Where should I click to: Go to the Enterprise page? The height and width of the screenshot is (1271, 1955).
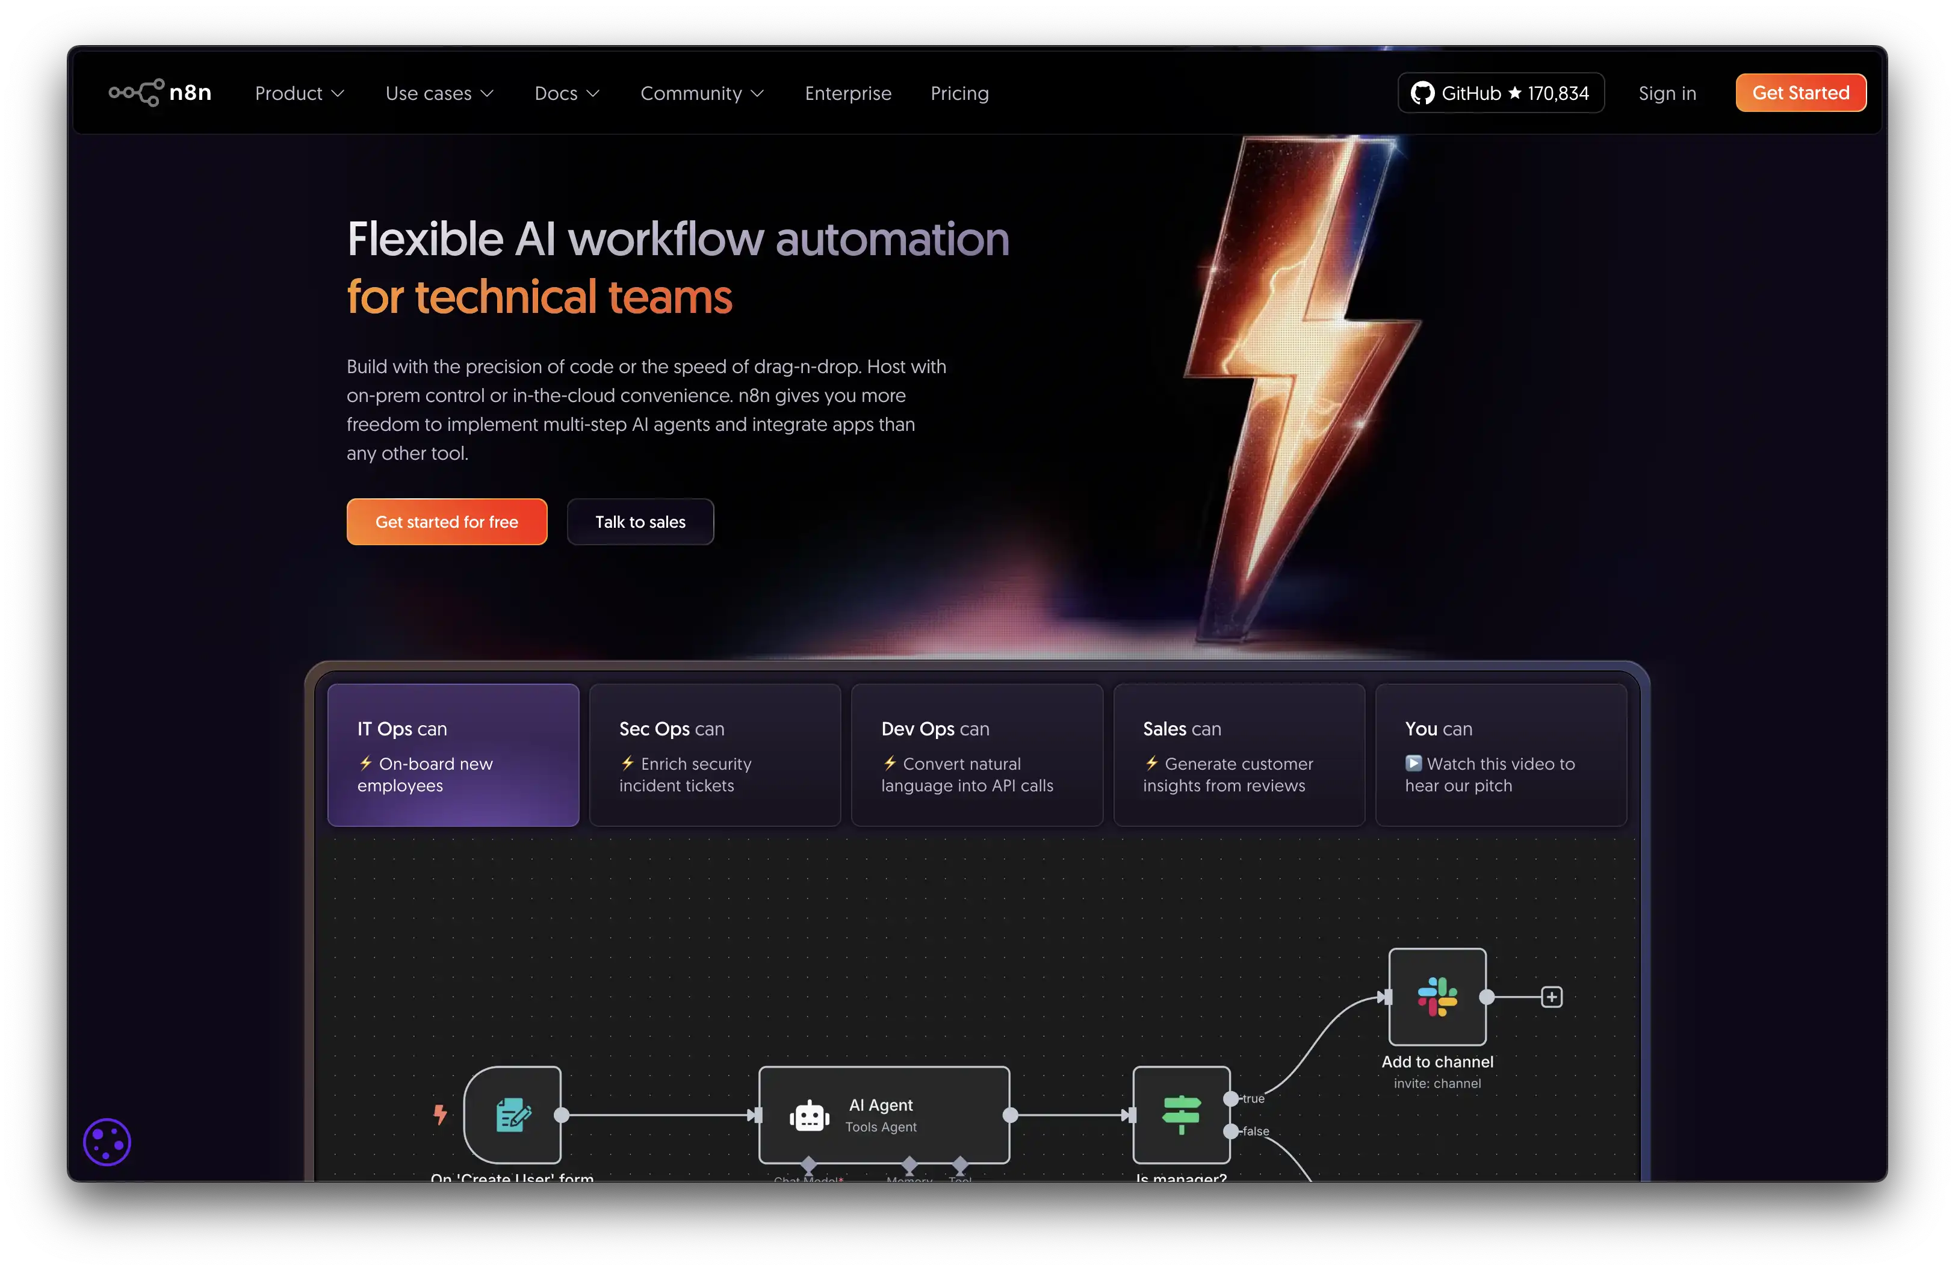(x=847, y=94)
